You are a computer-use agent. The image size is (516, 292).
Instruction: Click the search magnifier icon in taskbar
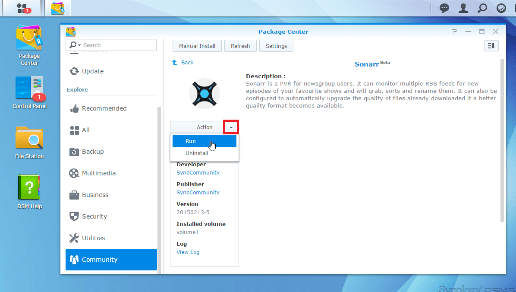pos(482,8)
